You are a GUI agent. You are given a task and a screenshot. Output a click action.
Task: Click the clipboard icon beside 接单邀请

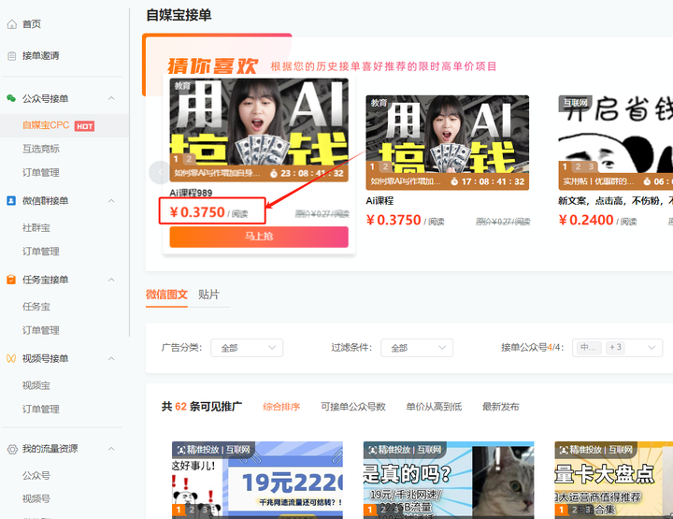coord(12,56)
